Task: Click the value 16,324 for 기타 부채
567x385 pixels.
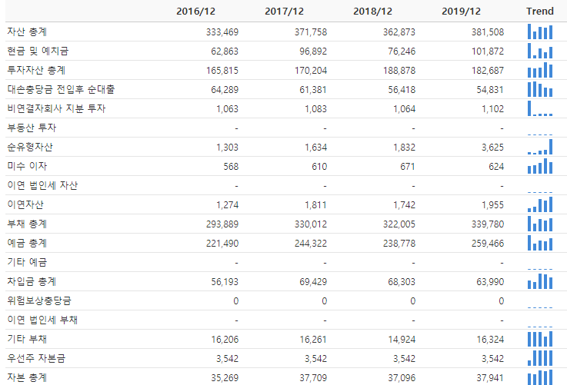Action: [x=490, y=340]
